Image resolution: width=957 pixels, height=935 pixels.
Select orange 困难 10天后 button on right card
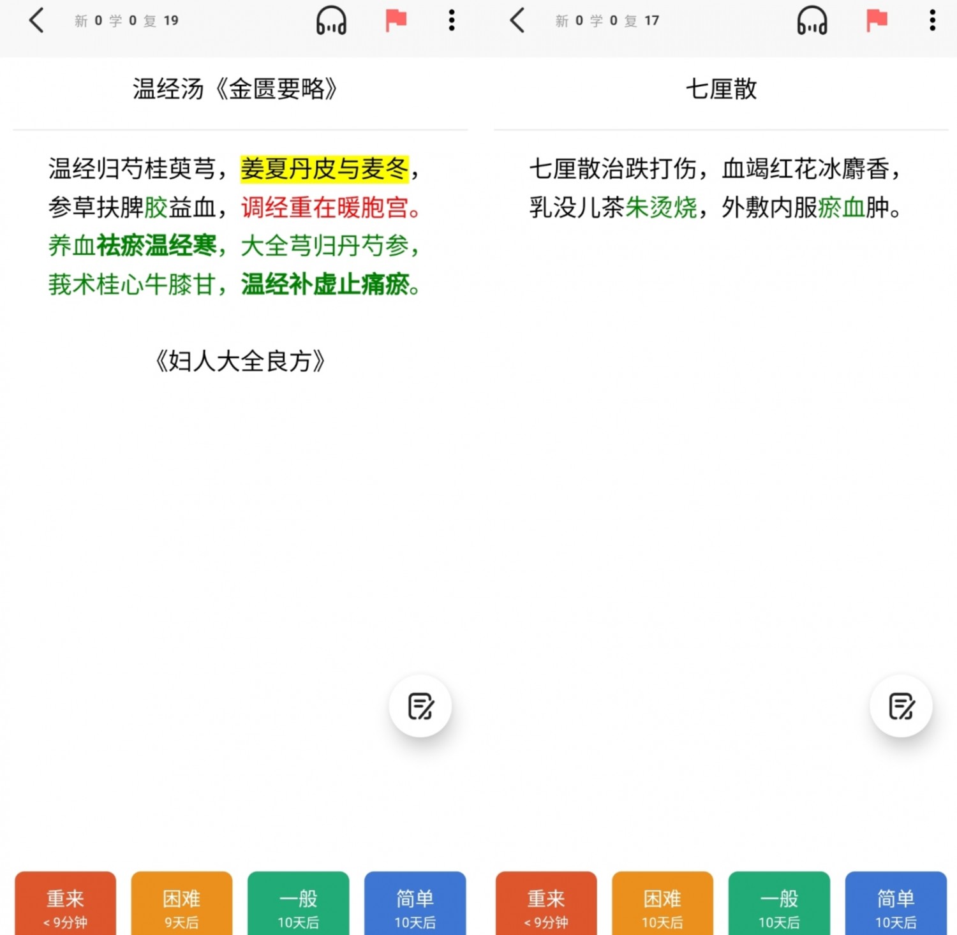[662, 906]
